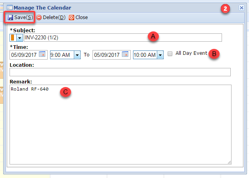Viewport: 249px width, 178px height.
Task: Open the subject color dropdown arrow
Action: [x=20, y=38]
